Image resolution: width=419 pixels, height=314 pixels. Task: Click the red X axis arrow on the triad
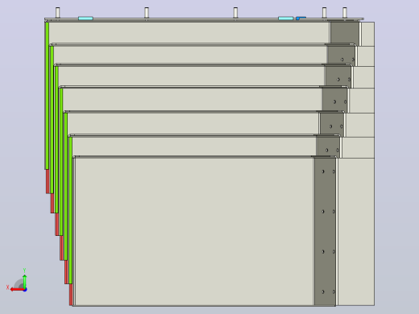(x=17, y=290)
